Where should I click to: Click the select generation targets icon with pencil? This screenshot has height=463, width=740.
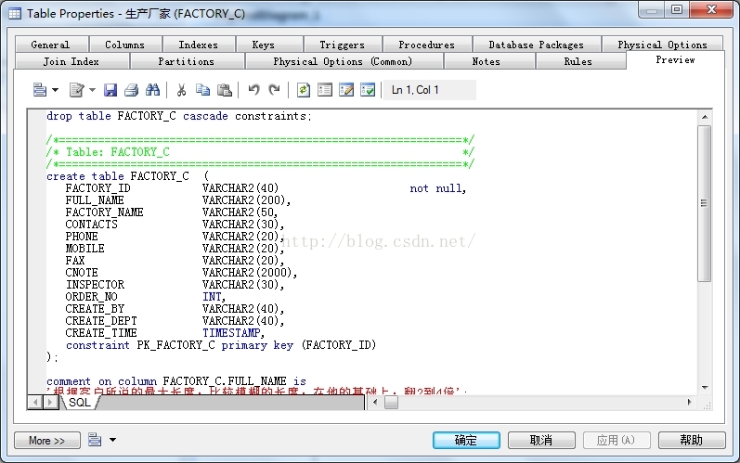(346, 90)
